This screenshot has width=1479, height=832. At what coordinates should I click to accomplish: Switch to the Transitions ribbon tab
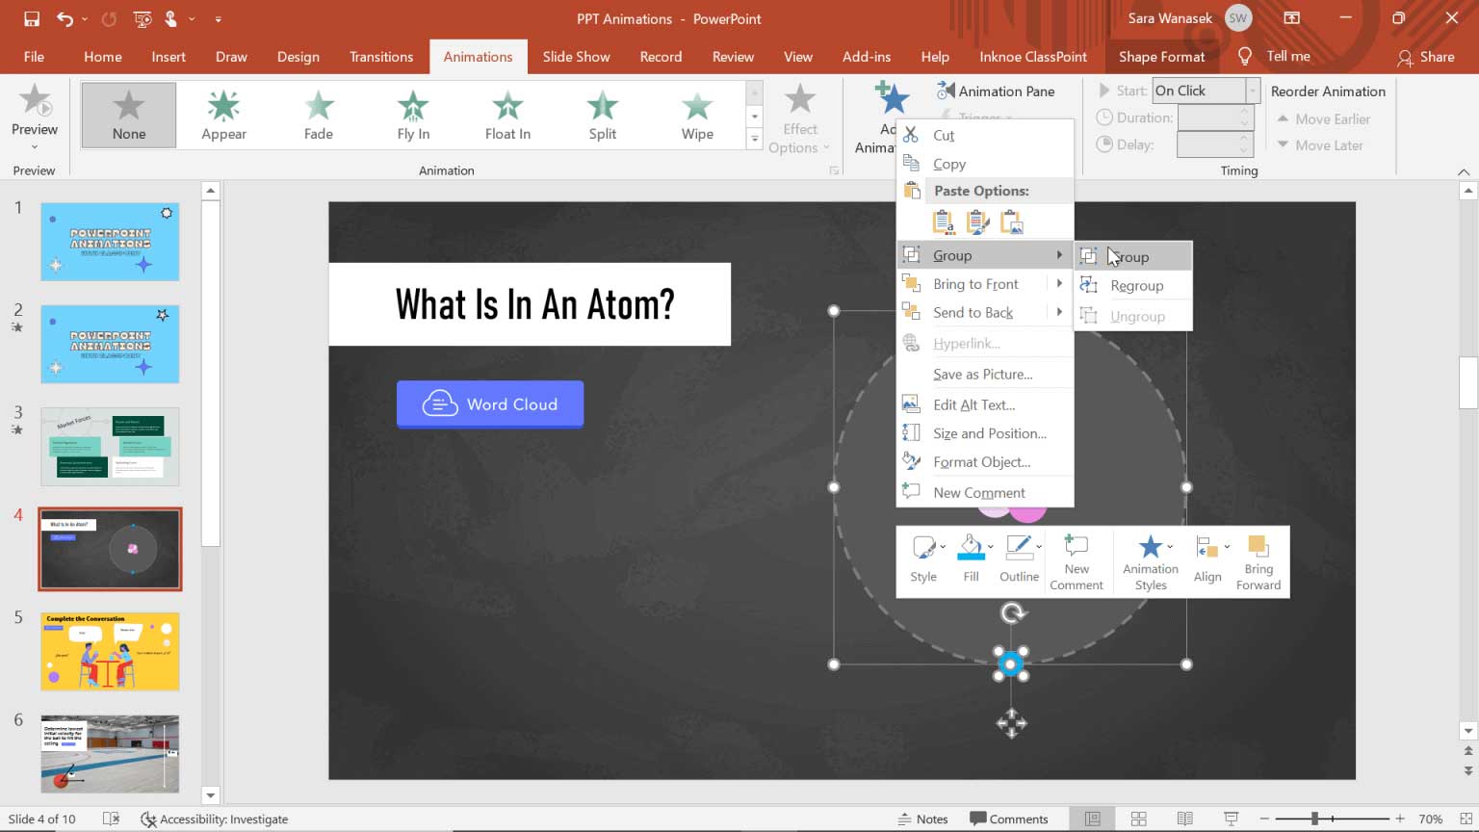click(381, 57)
